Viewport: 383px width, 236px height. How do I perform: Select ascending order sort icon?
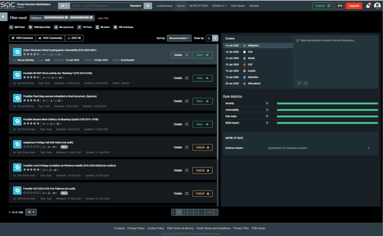click(209, 38)
